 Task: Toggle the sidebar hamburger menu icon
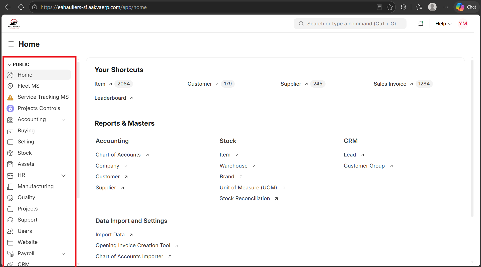tap(11, 44)
